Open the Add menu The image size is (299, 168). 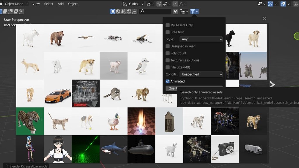(60, 4)
